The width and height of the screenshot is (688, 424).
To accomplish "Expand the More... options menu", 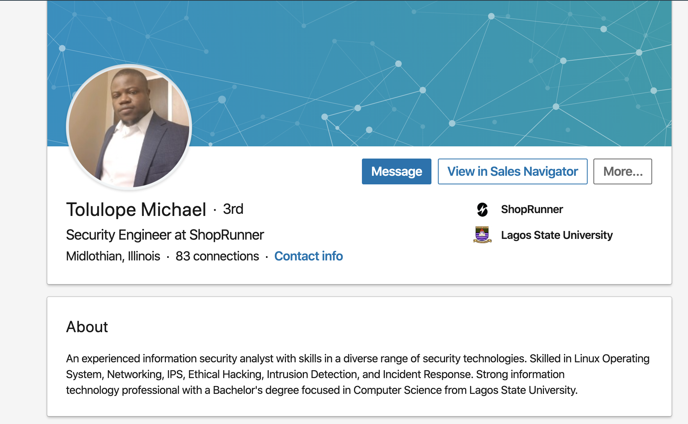I will 622,171.
